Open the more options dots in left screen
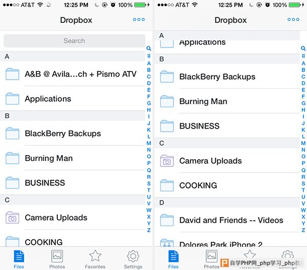 (139, 19)
